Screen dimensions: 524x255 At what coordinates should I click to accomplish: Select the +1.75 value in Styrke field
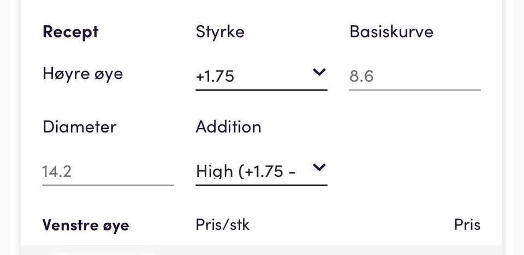215,77
